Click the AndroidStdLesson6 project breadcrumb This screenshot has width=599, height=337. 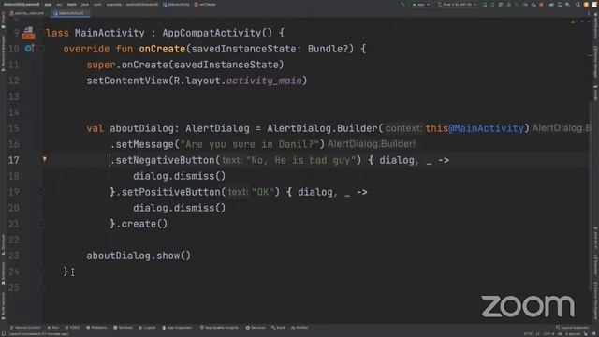tap(22, 4)
